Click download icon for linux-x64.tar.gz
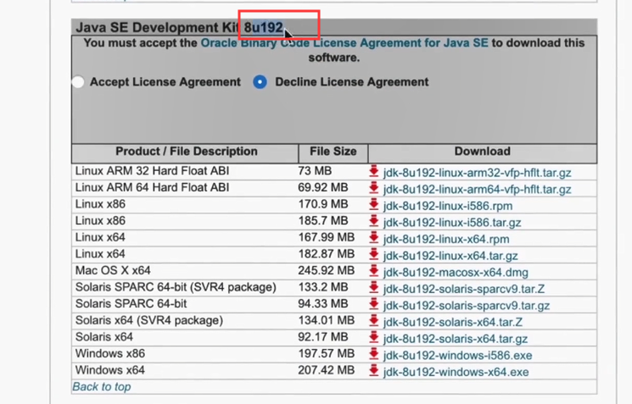 pos(374,254)
